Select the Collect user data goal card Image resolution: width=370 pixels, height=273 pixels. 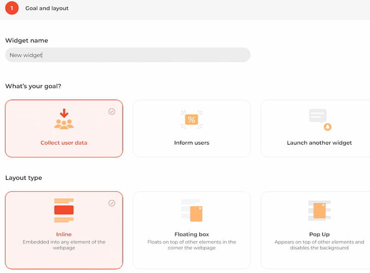pyautogui.click(x=64, y=129)
